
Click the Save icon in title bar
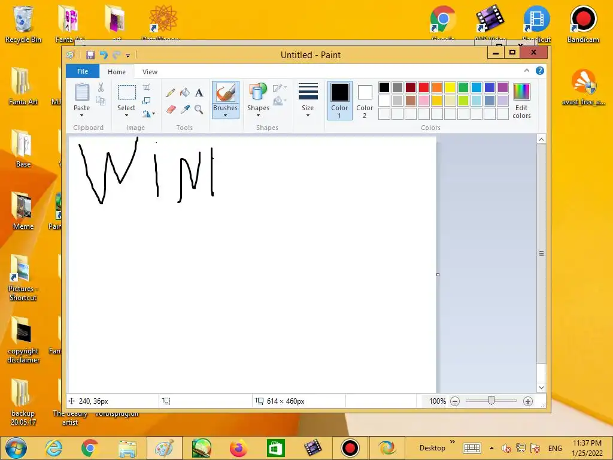coord(90,55)
